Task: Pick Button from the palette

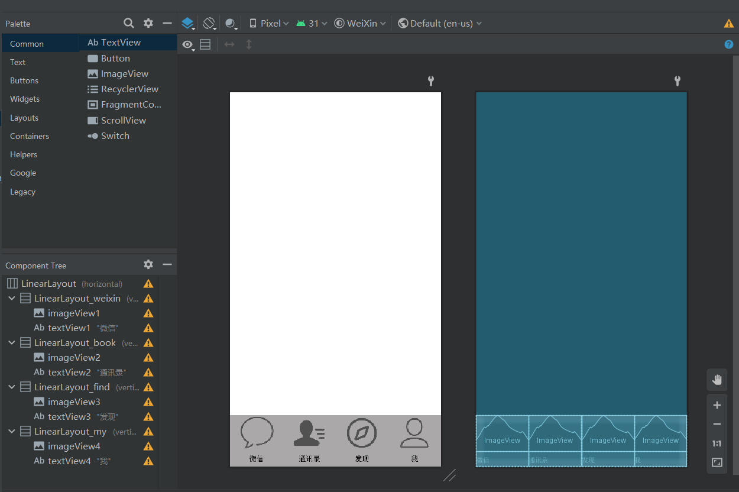Action: pos(128,58)
